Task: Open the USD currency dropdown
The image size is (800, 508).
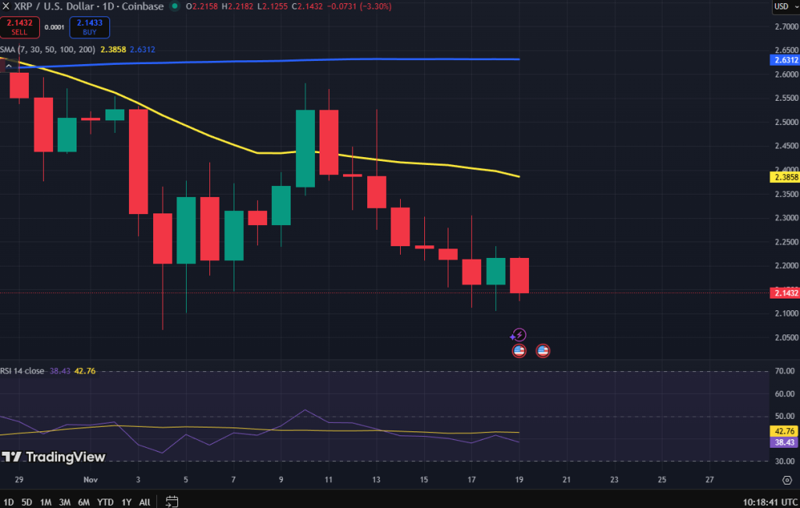Action: click(786, 6)
